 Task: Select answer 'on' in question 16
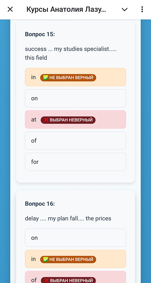coord(75,238)
